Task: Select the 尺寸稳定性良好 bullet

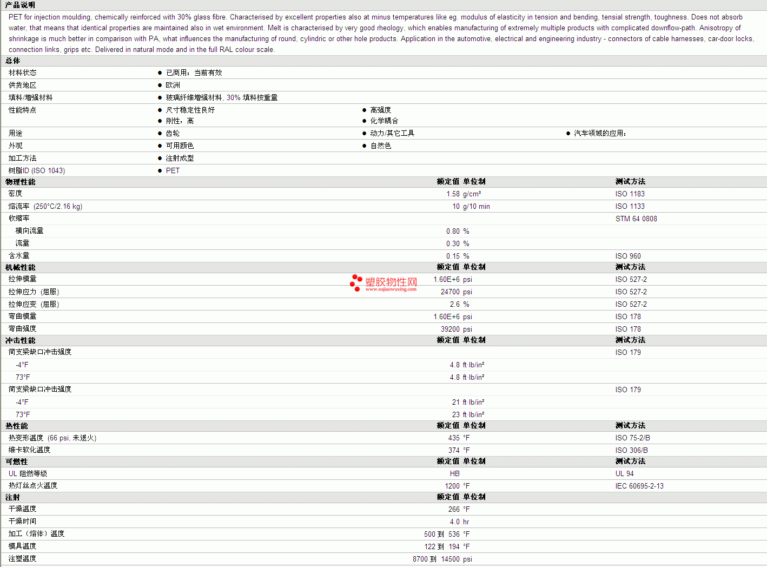Action: tap(190, 110)
